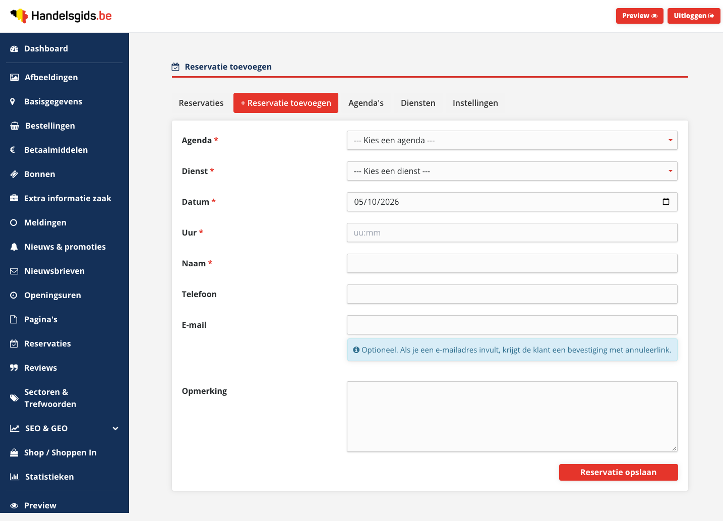Click the Afbeeldingen picture icon

15,77
